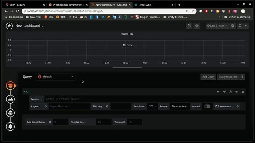Delete query A with trash icon

243,92
